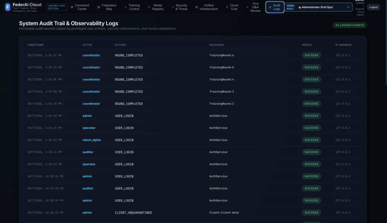Click the 43 Logged Events badge

tap(350, 25)
